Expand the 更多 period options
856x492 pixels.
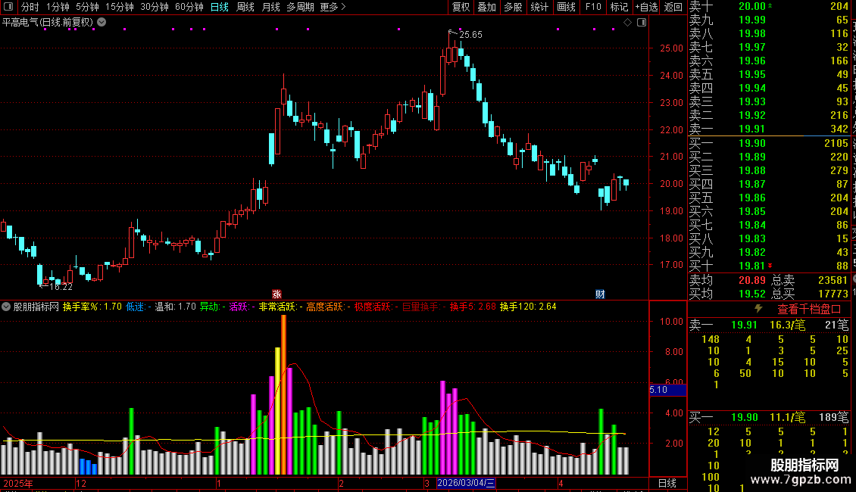click(x=333, y=7)
